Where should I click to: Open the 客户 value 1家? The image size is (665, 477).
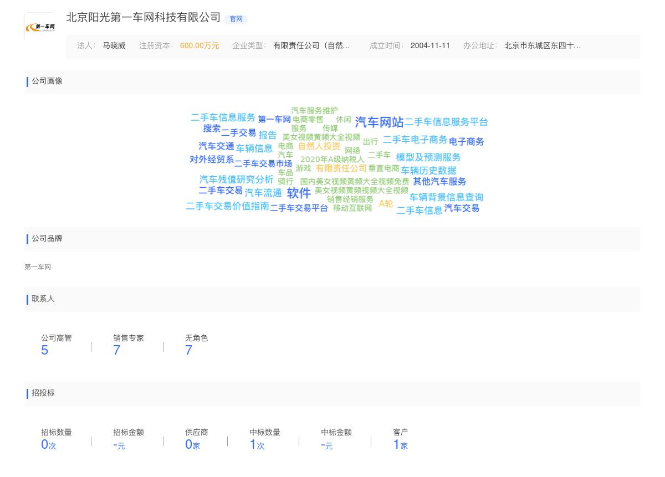[401, 444]
